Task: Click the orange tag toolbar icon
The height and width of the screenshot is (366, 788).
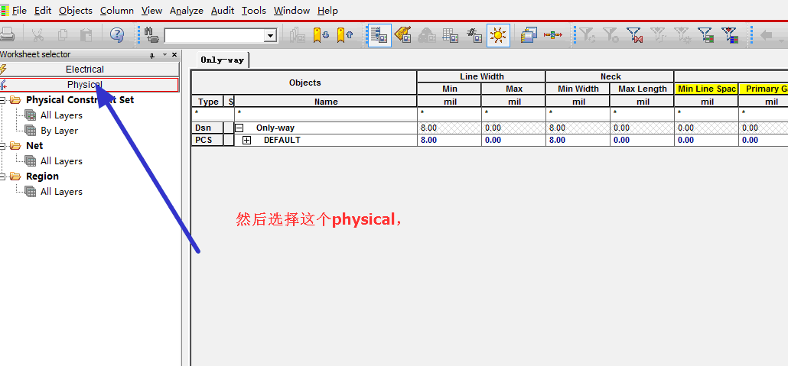Action: point(402,34)
